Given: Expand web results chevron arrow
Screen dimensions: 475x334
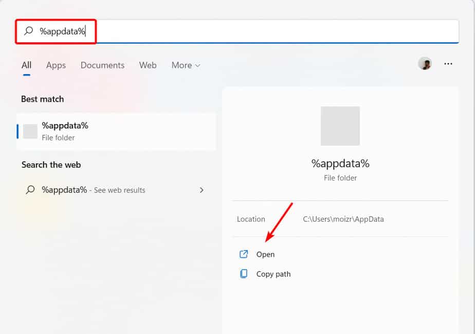Looking at the screenshot, I should pos(202,190).
